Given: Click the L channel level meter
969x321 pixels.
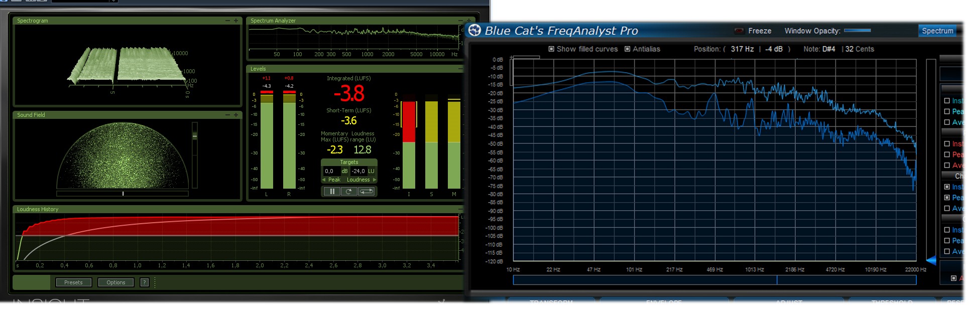Looking at the screenshot, I should 267,140.
